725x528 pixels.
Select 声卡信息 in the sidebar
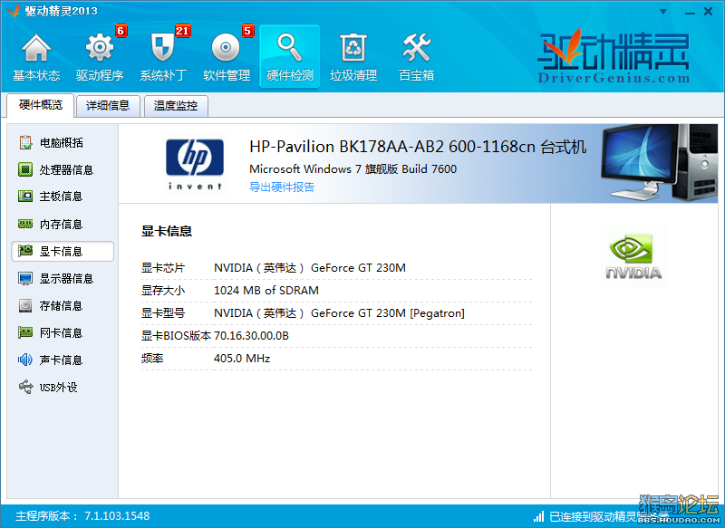tap(63, 360)
